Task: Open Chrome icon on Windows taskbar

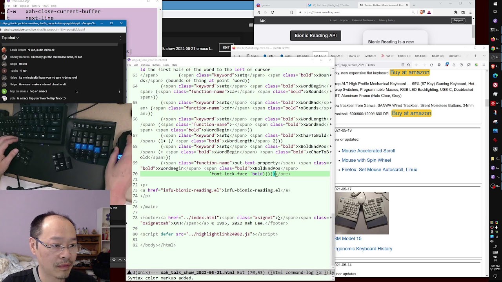Action: (493, 48)
